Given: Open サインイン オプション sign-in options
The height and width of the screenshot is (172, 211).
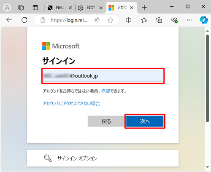Looking at the screenshot, I should tap(103, 158).
